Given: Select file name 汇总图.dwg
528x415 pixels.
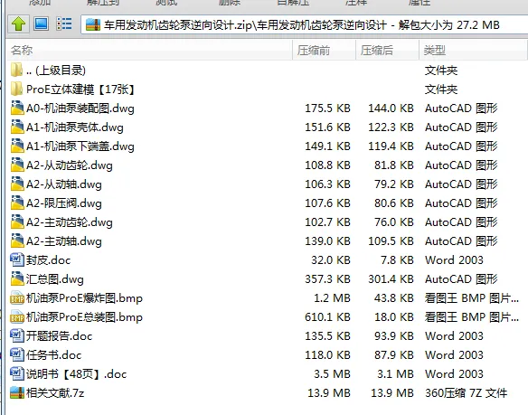Looking at the screenshot, I should coord(55,279).
